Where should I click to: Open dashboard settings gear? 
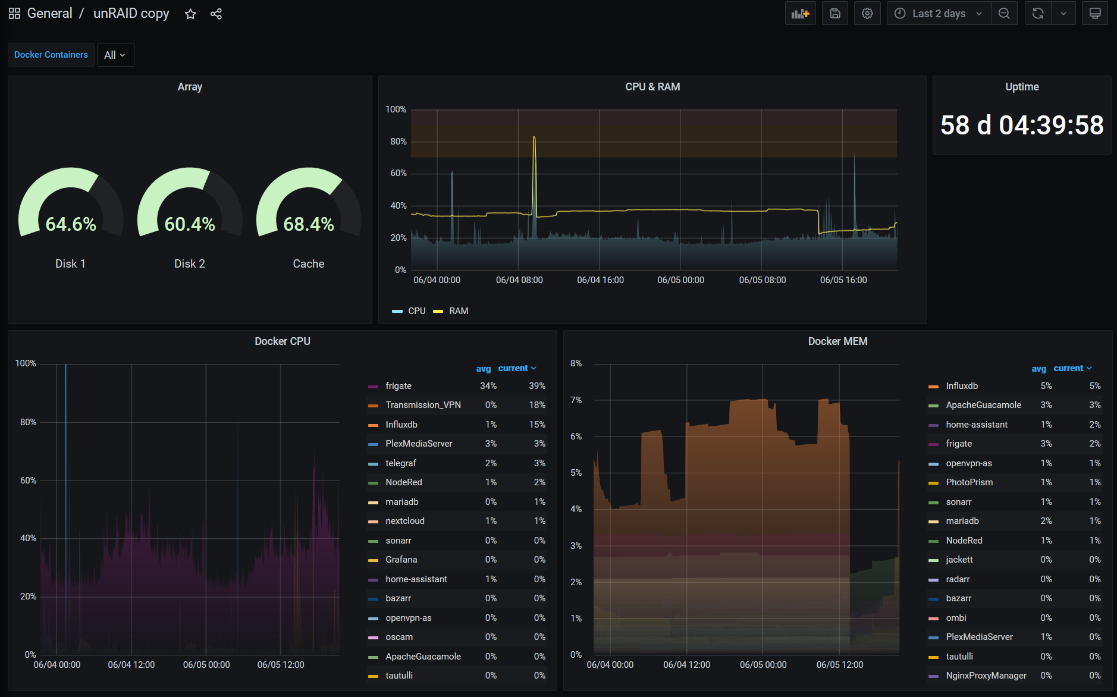click(x=867, y=13)
